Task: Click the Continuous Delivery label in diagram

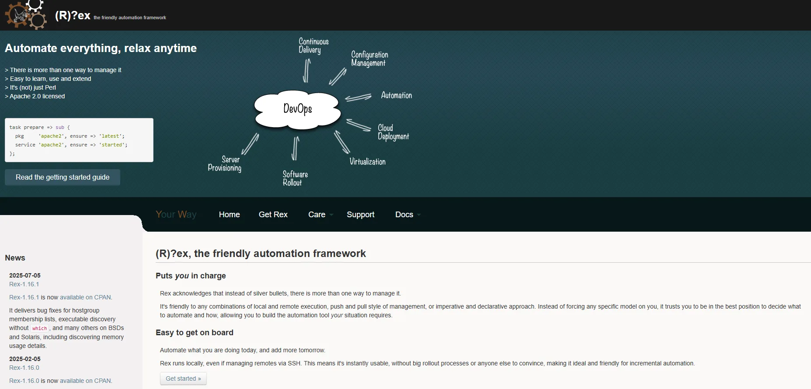Action: pyautogui.click(x=313, y=45)
